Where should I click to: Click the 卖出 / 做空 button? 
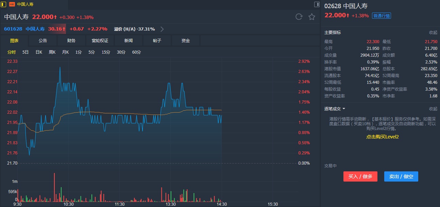[401, 176]
